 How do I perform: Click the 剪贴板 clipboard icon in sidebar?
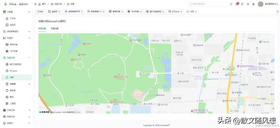[7, 90]
